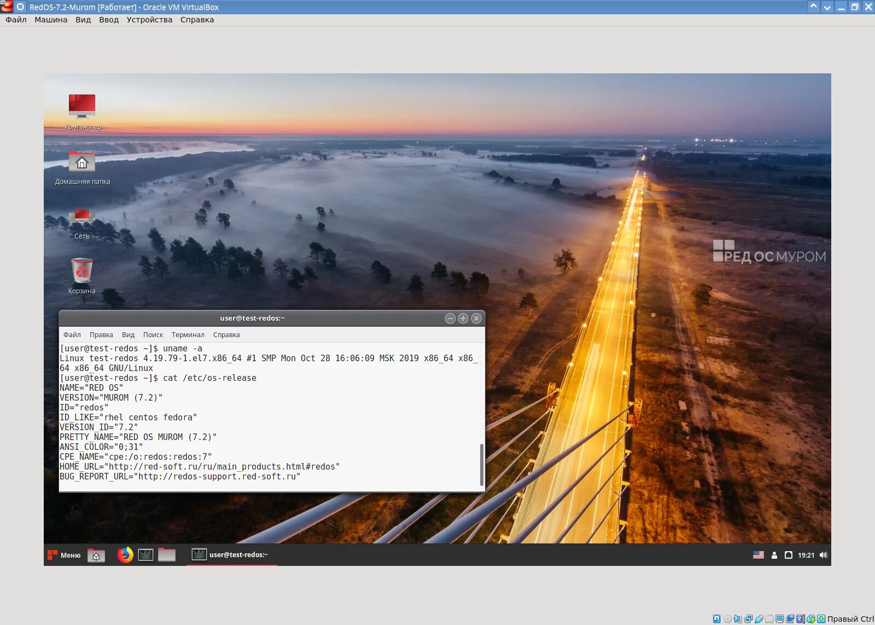This screenshot has width=875, height=625.
Task: Open the file manager folder launcher in panel
Action: click(167, 555)
